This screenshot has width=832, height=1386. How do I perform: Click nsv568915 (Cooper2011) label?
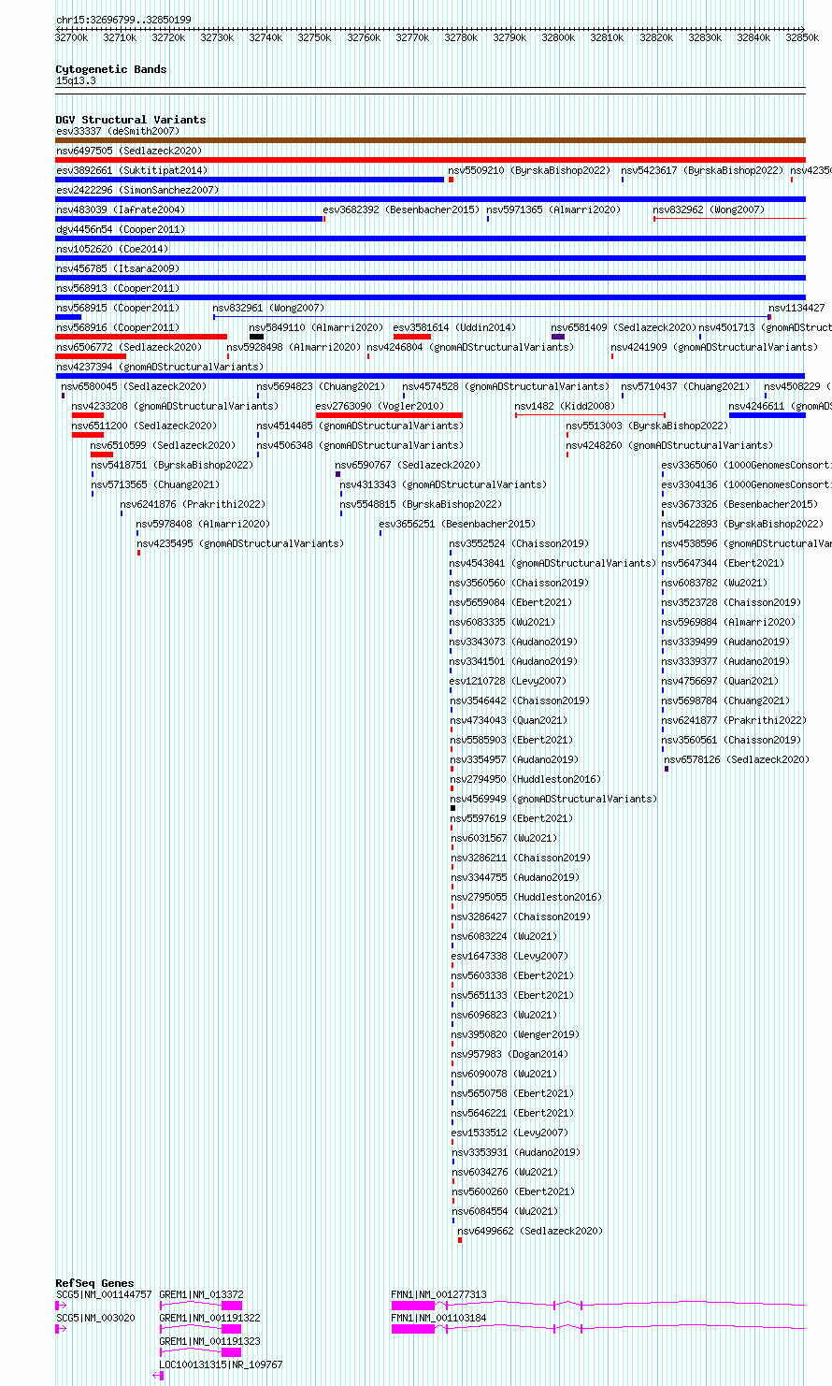pyautogui.click(x=118, y=308)
